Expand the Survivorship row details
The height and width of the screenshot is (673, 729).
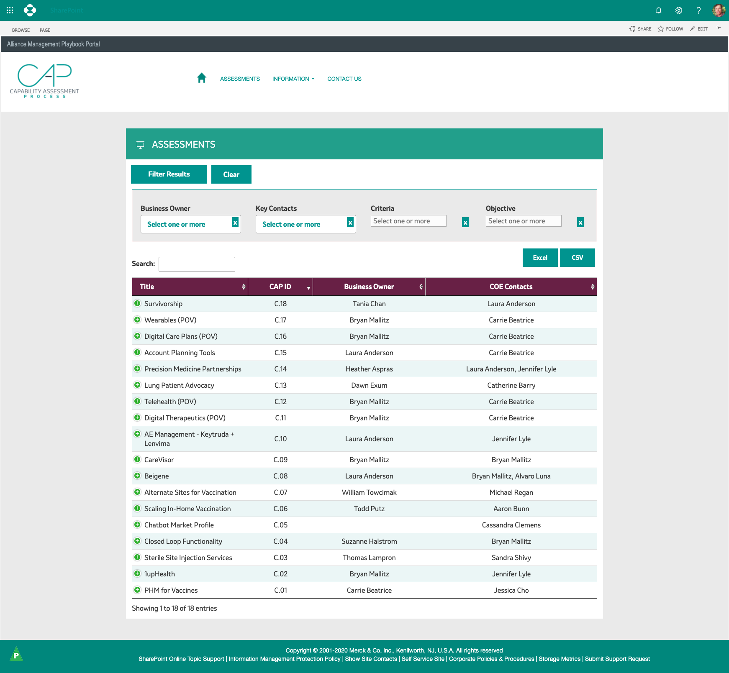137,303
